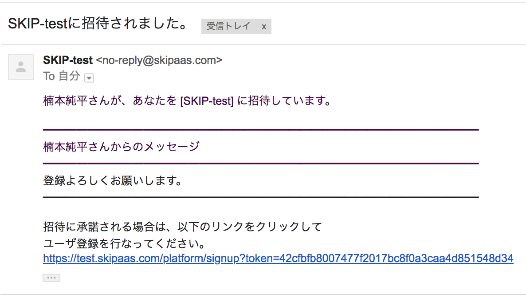Image resolution: width=526 pixels, height=295 pixels.
Task: Click the text 招待に承諾される場合は、以下のリンクをクリックして
Action: coord(182,227)
